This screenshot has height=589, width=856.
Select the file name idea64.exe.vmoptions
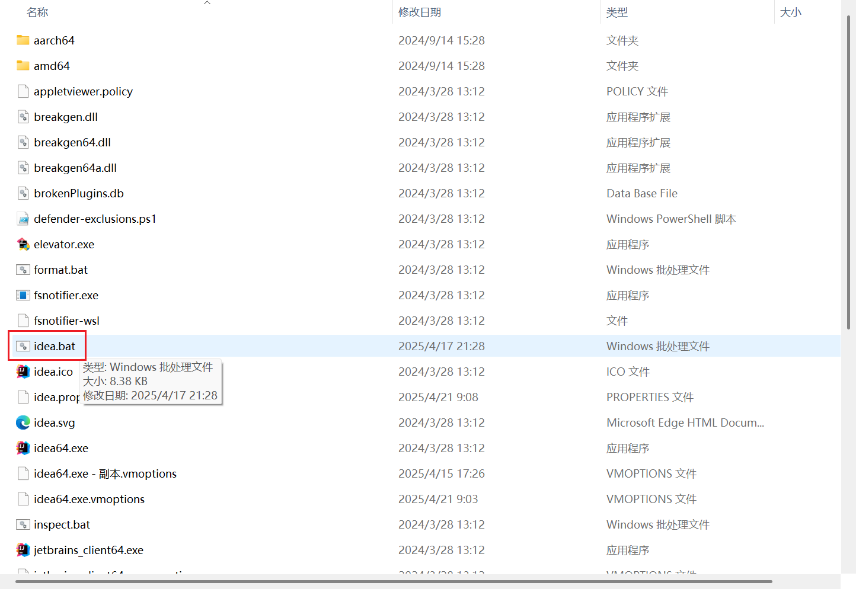[x=89, y=499]
